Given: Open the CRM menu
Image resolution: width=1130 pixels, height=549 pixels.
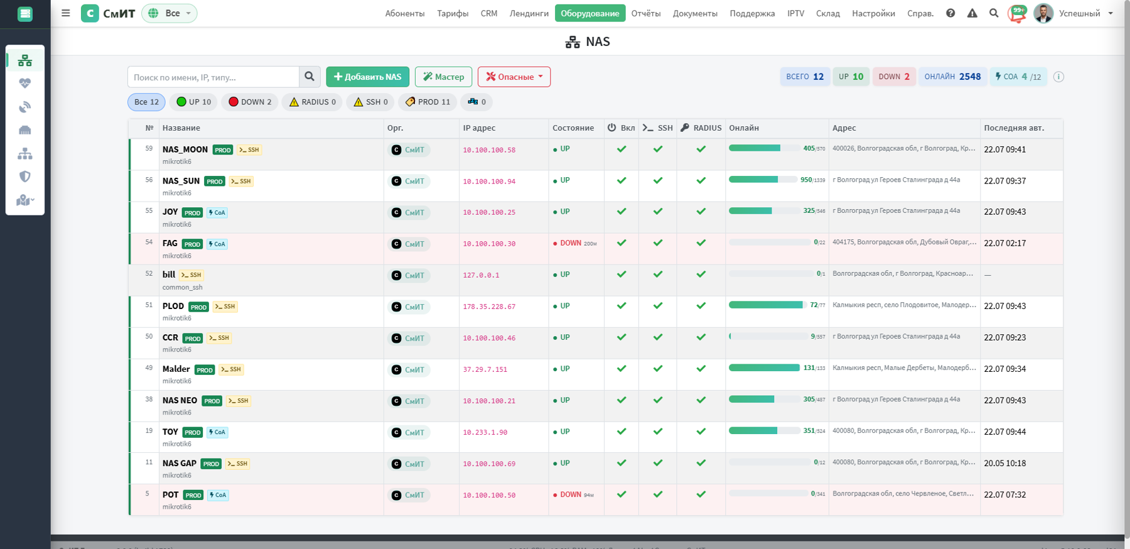Looking at the screenshot, I should [x=489, y=13].
